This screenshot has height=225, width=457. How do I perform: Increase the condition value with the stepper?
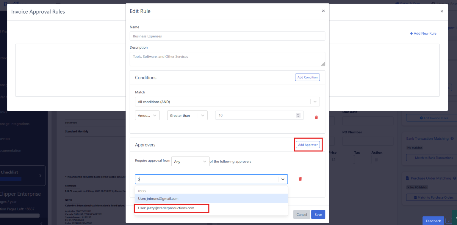[298, 114]
